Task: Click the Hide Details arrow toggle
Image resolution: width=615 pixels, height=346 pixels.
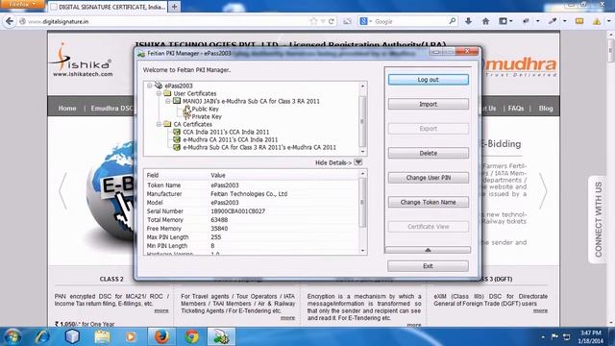Action: (x=357, y=162)
